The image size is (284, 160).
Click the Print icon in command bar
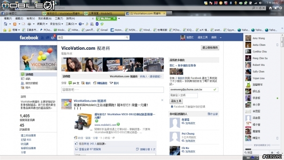point(29,24)
